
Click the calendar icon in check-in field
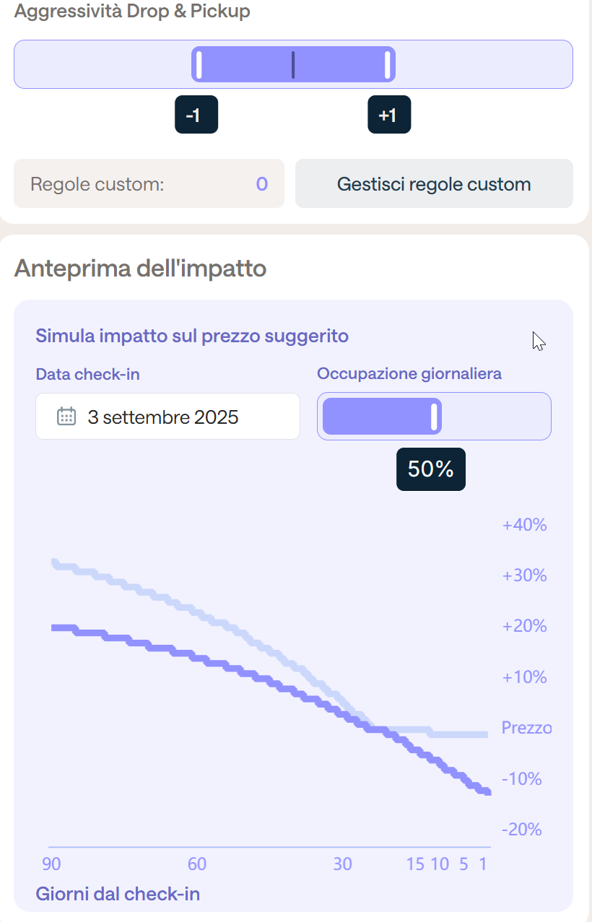point(66,417)
